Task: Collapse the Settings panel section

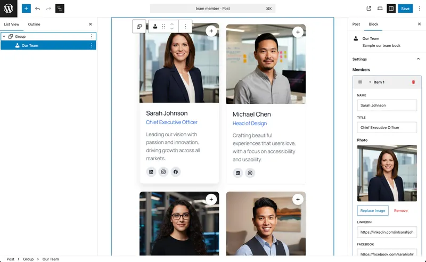Action: 418,59
